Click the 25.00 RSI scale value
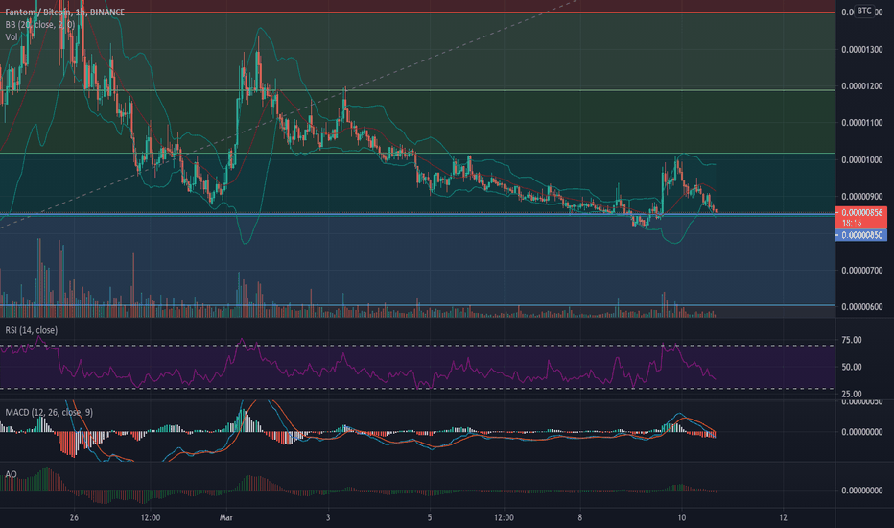Screen dimensions: 894x528 tap(852, 394)
